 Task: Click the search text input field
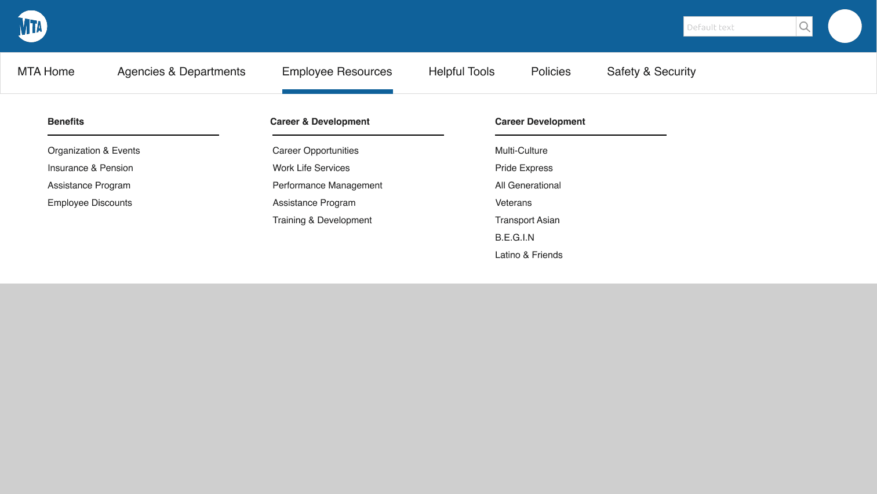pyautogui.click(x=739, y=27)
